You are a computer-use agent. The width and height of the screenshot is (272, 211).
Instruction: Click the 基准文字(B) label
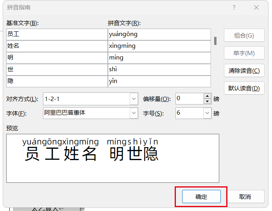point(22,23)
